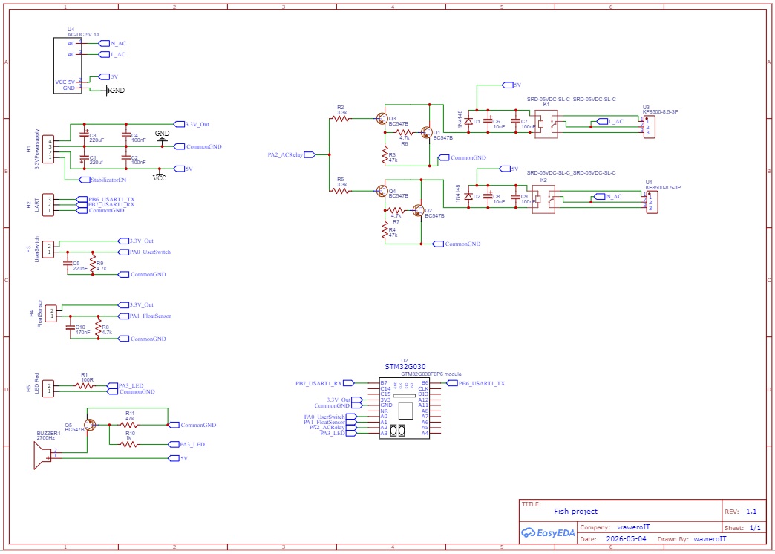Select the H5 LED Red connector

pos(48,388)
